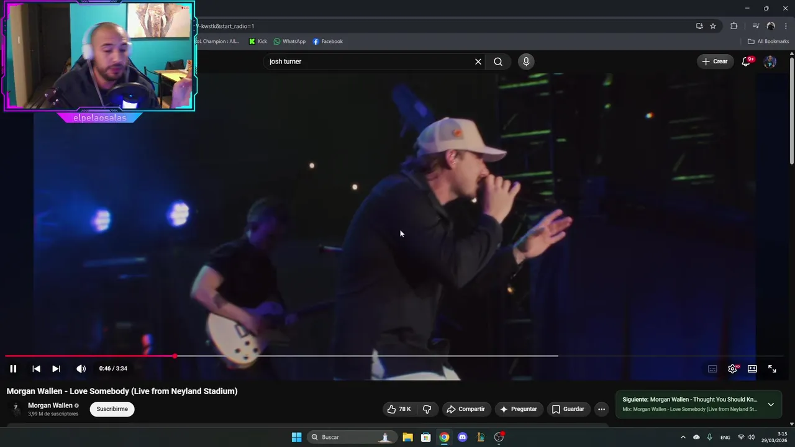This screenshot has height=447, width=795.
Task: Switch to Chrome in the taskbar
Action: point(444,437)
